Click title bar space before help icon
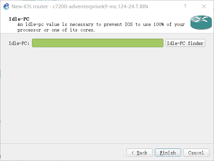 tap(165, 6)
